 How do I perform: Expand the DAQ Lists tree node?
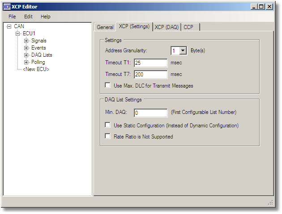tap(26, 55)
